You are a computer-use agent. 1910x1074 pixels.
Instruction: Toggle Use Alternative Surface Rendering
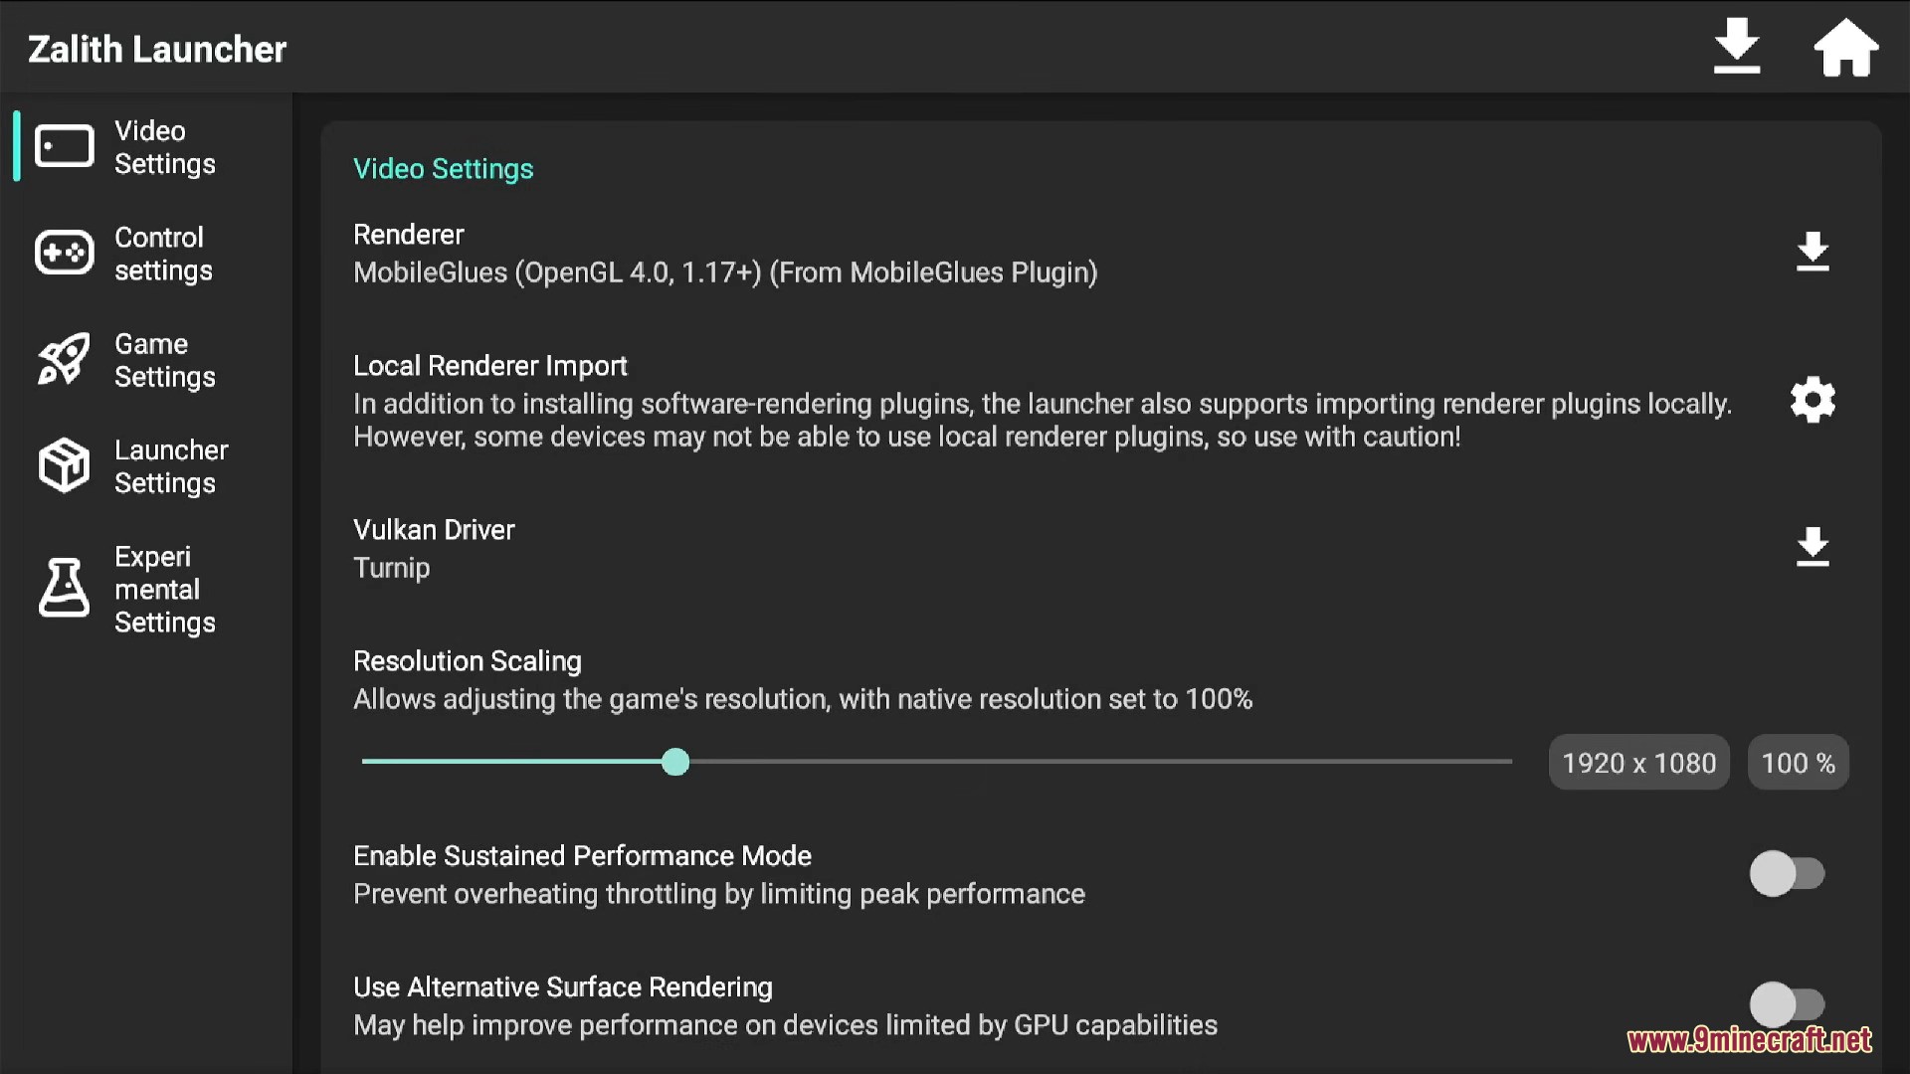[x=1789, y=1005]
